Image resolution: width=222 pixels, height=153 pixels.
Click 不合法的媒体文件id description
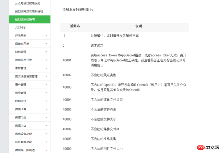tap(105, 129)
